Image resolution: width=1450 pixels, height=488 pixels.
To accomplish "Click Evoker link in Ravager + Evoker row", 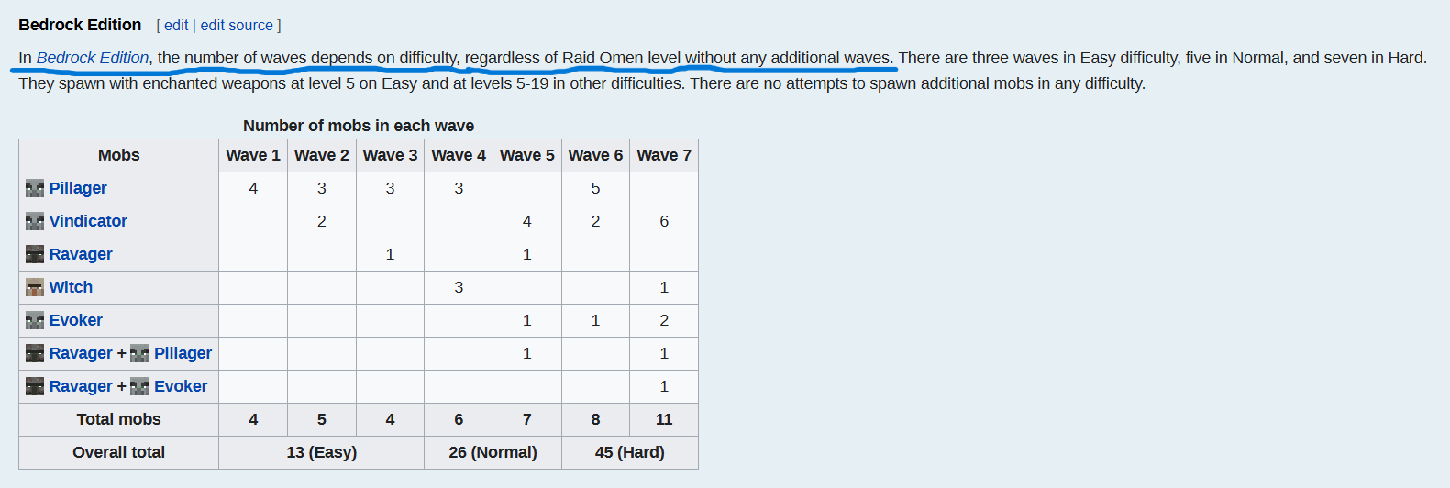I will tap(181, 386).
